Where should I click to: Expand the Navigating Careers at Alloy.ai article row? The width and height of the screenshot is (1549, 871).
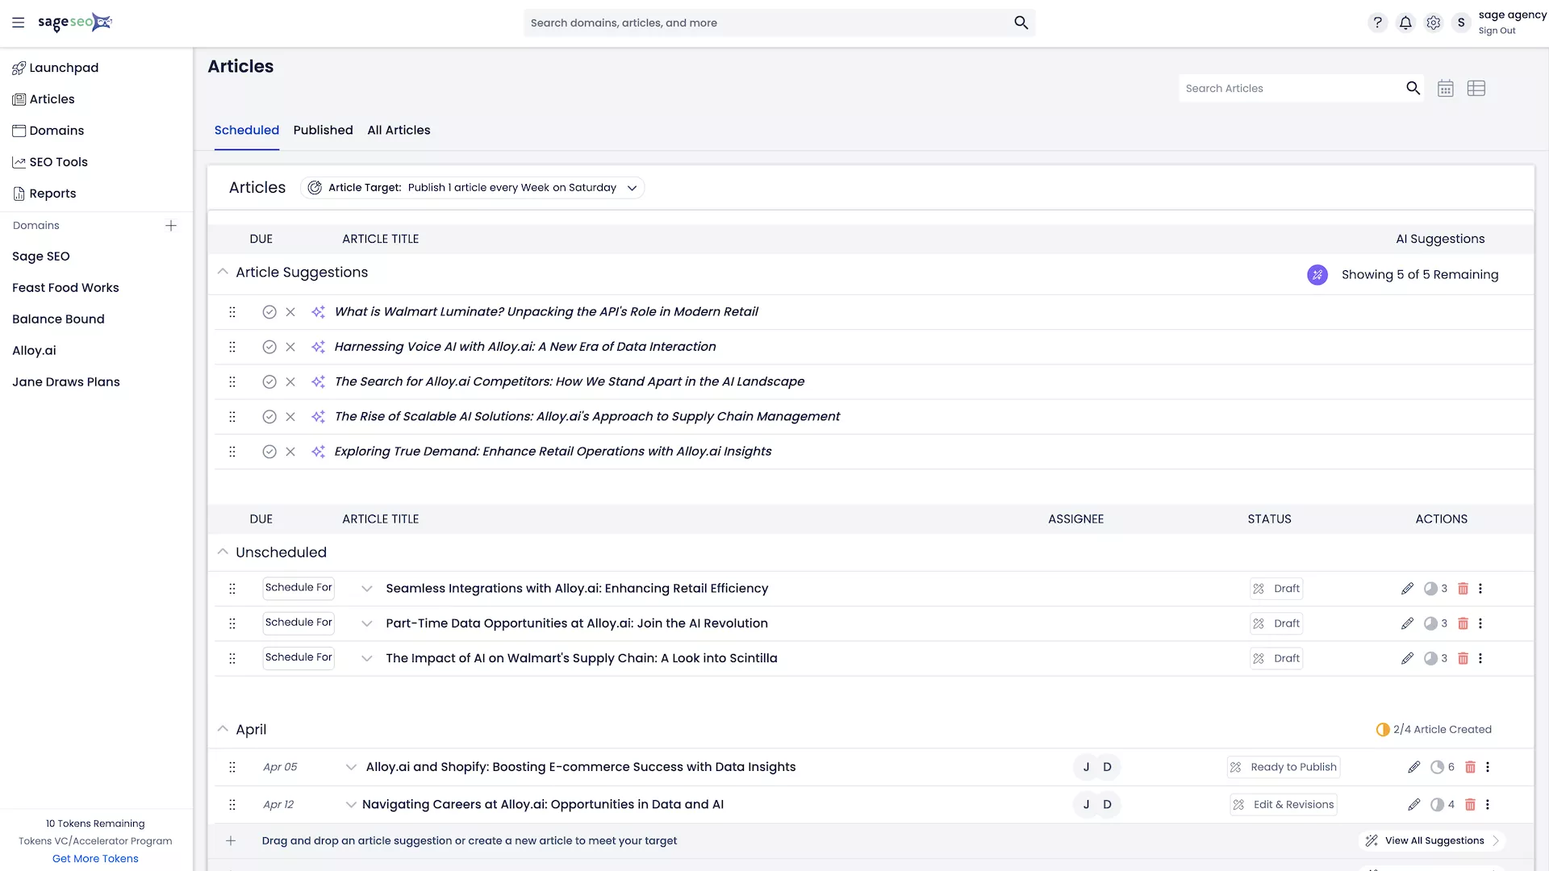(351, 805)
